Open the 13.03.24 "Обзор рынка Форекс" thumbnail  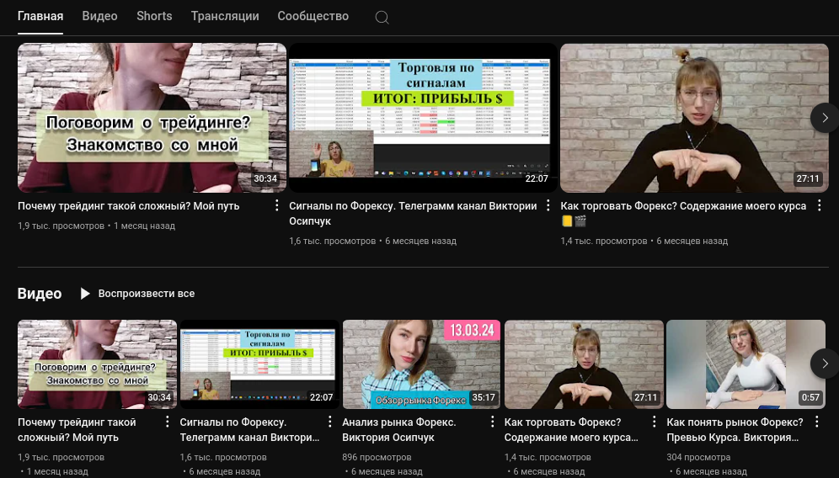pyautogui.click(x=421, y=364)
